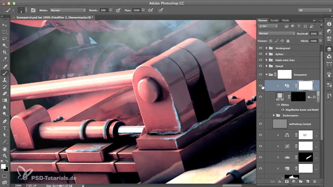Expand the Halde mitte links group
The height and width of the screenshot is (187, 333).
click(x=266, y=60)
